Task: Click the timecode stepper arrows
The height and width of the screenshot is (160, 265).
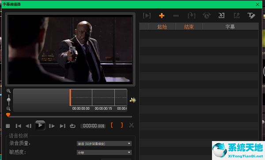Action: 103,126
